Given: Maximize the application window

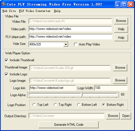Looking at the screenshot, I should pyautogui.click(x=124, y=4).
